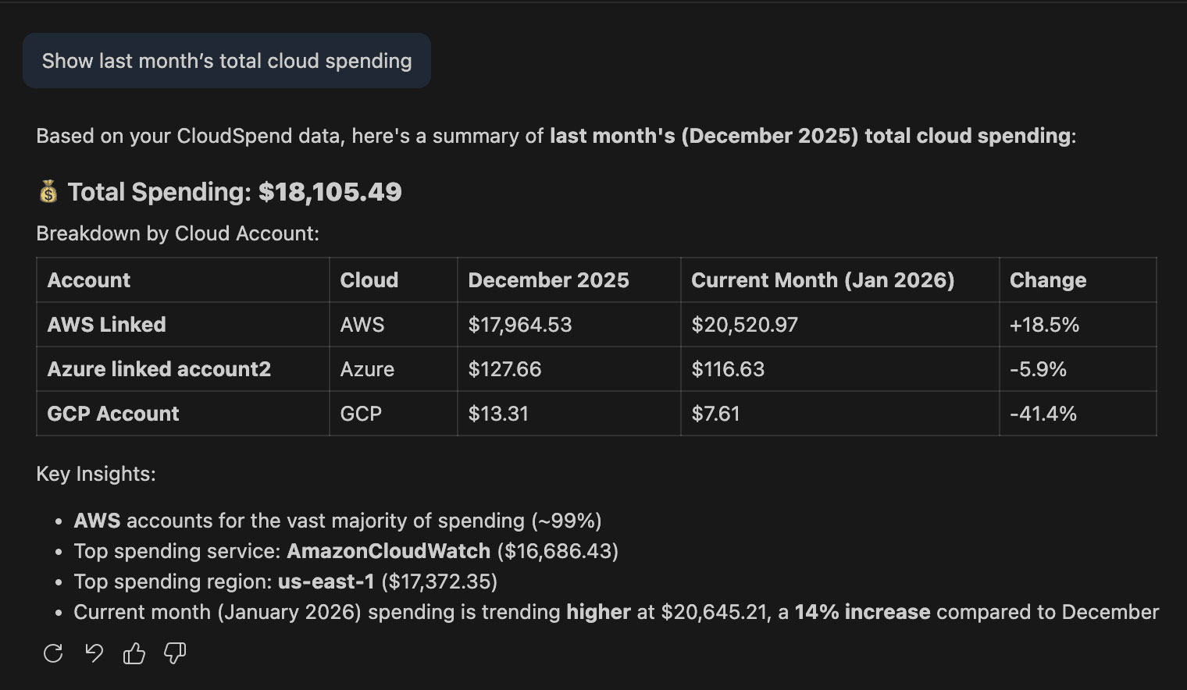Viewport: 1187px width, 690px height.
Task: Give the response a thumbs down
Action: [x=175, y=653]
